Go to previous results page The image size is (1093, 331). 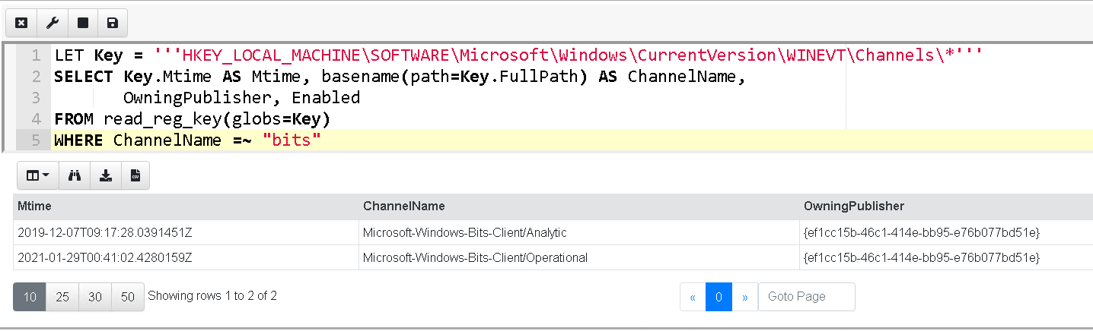pyautogui.click(x=693, y=297)
